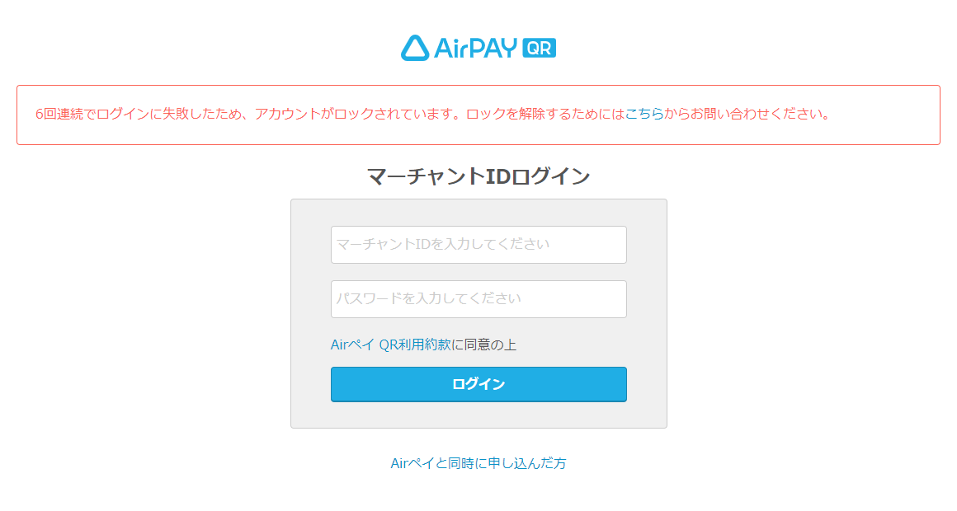Open the こちら inquiry link
The height and width of the screenshot is (511, 957).
644,114
